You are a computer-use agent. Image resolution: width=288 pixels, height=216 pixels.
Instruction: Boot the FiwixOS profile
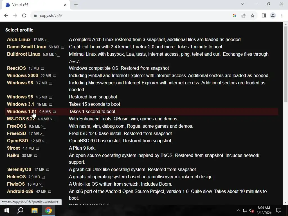16,184
